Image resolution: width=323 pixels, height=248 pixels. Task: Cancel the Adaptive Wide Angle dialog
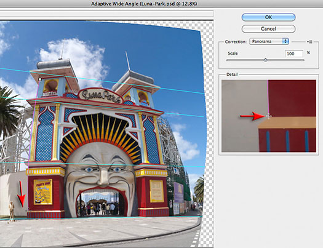[268, 29]
